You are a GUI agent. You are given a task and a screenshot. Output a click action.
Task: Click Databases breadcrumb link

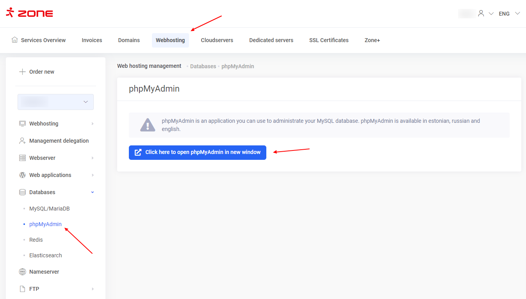tap(203, 66)
